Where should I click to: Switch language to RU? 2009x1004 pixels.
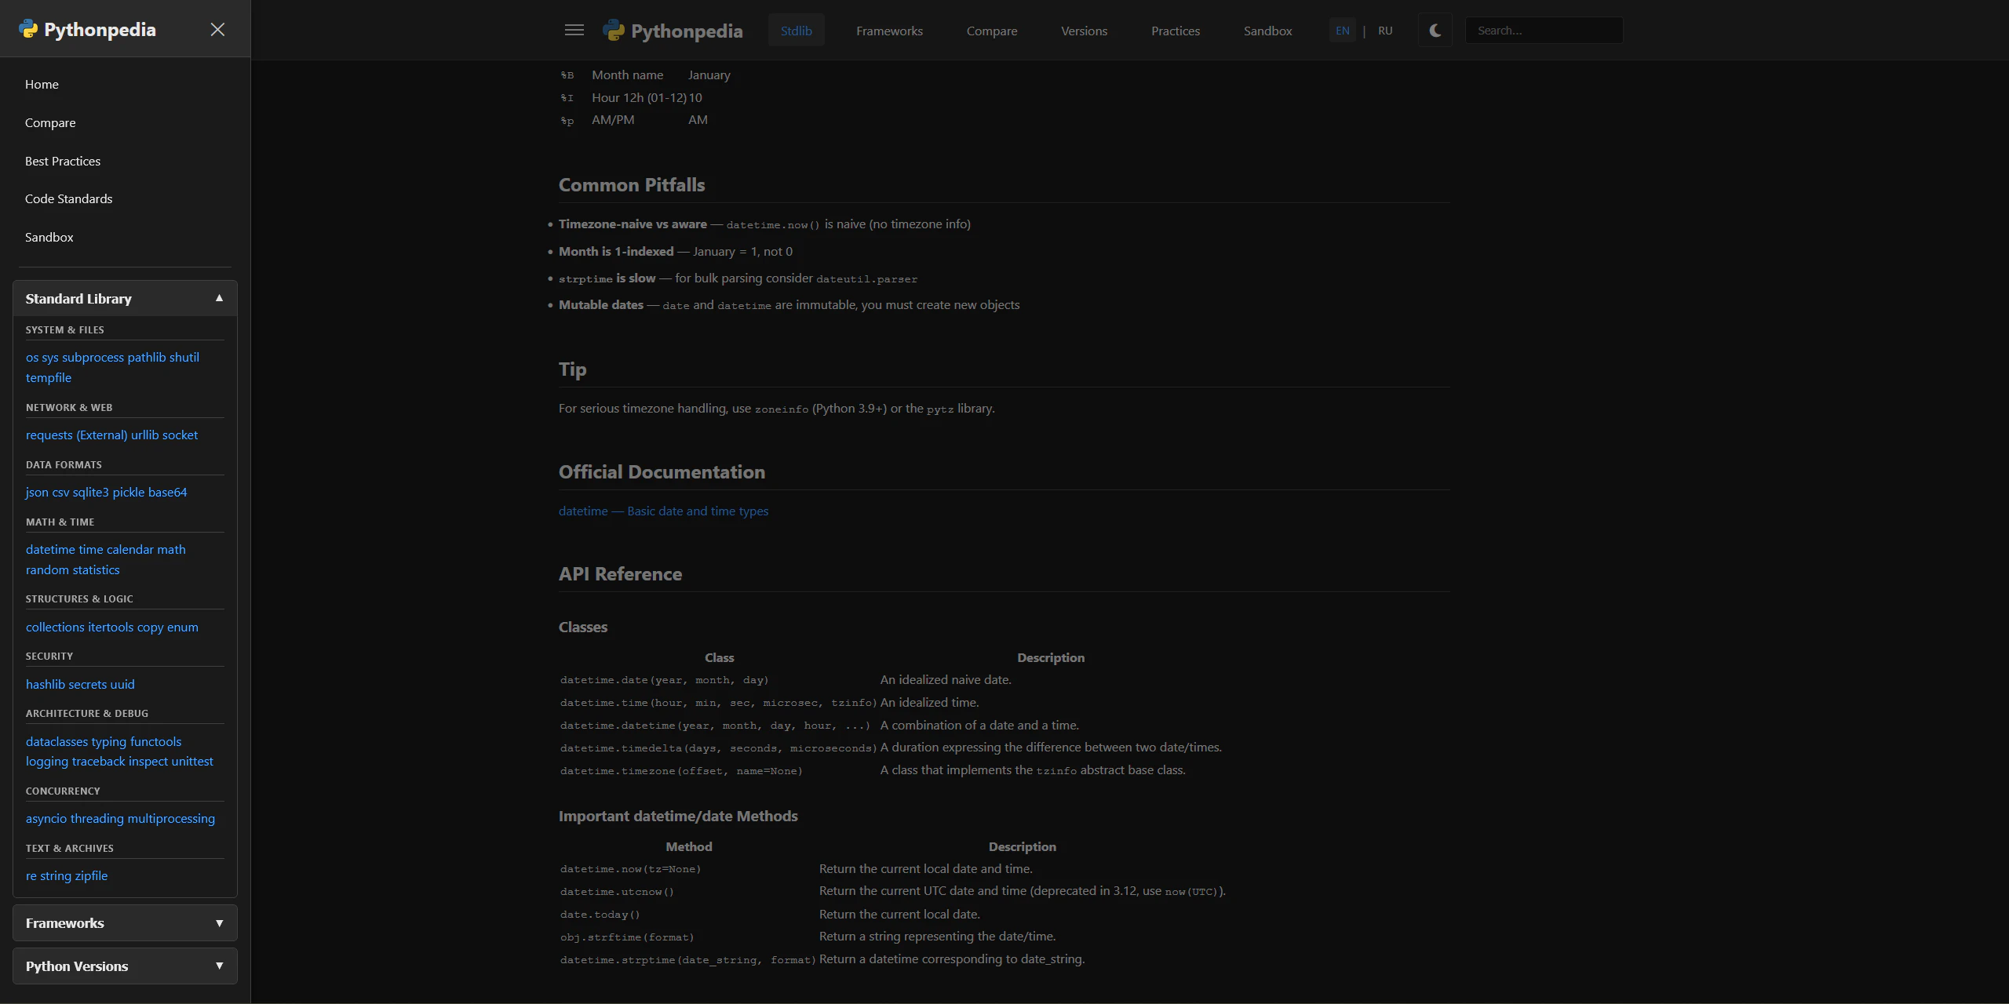(1384, 30)
